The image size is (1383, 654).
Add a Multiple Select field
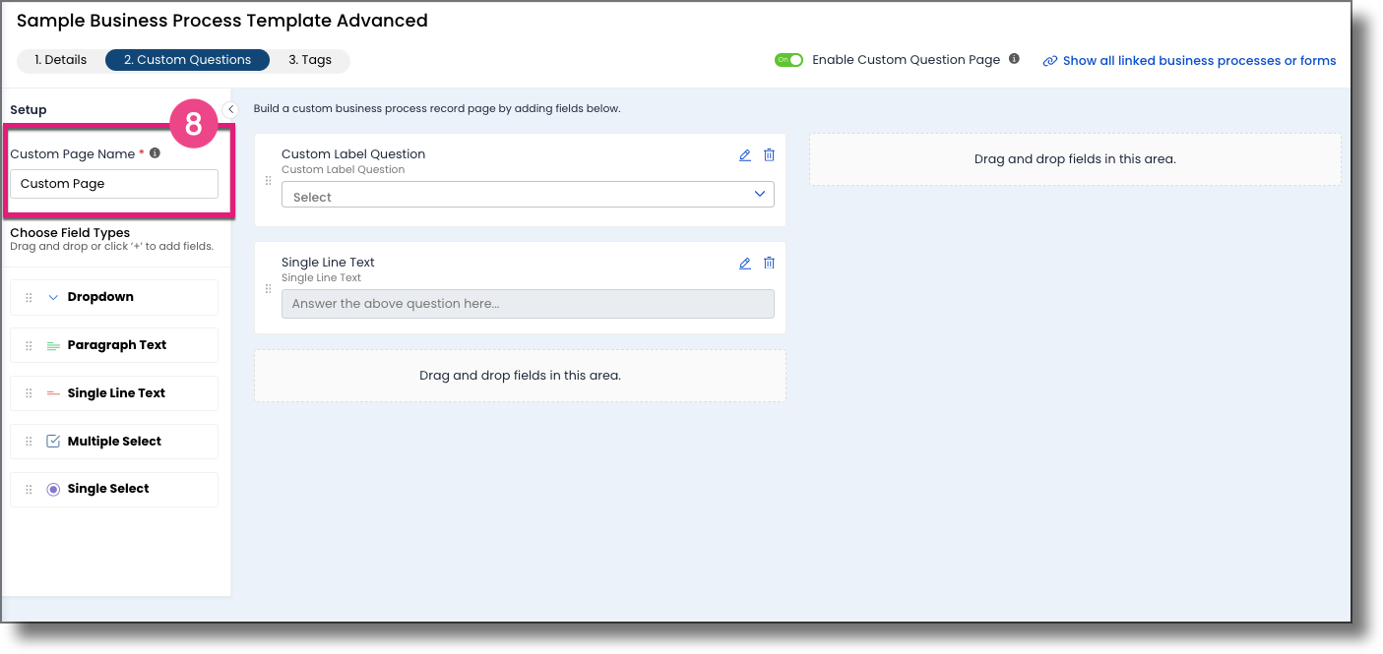pyautogui.click(x=114, y=442)
